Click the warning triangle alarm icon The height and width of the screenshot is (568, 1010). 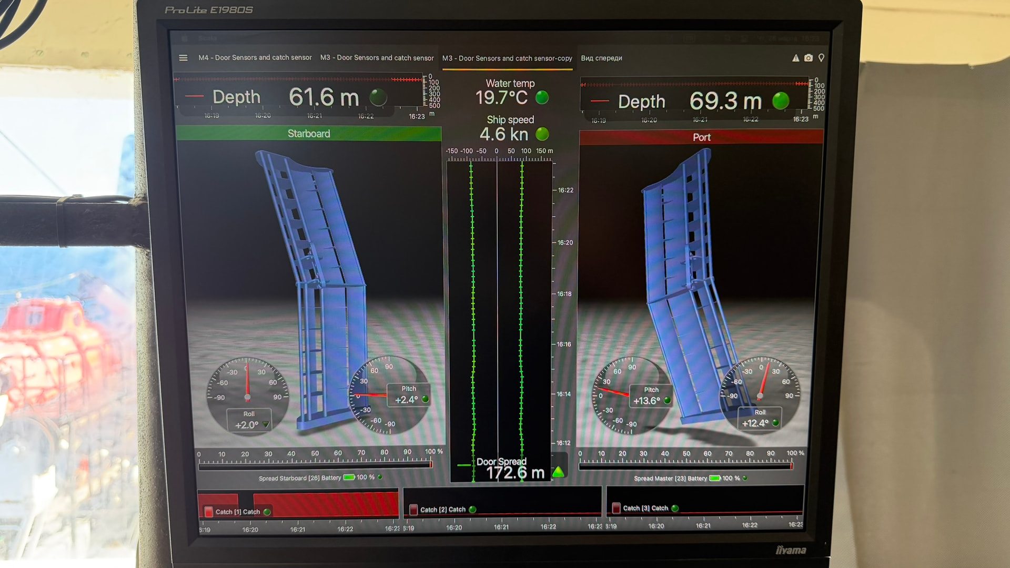pos(795,58)
